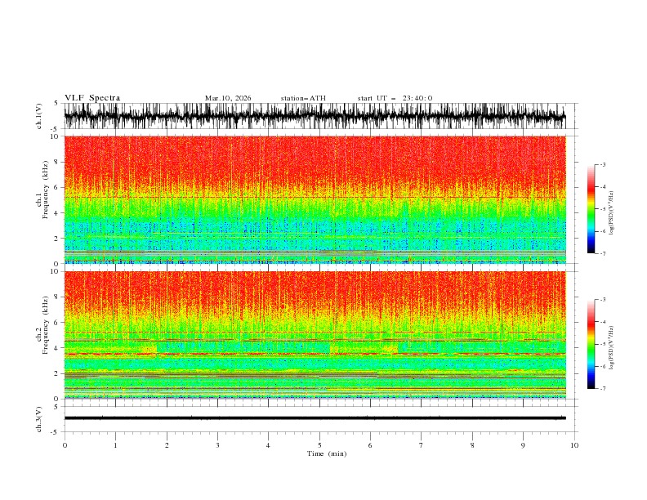Viewport: 647px width, 500px height.
Task: Click the ch.2 "Frequency (kHz)" axis label
Action: tap(46, 325)
